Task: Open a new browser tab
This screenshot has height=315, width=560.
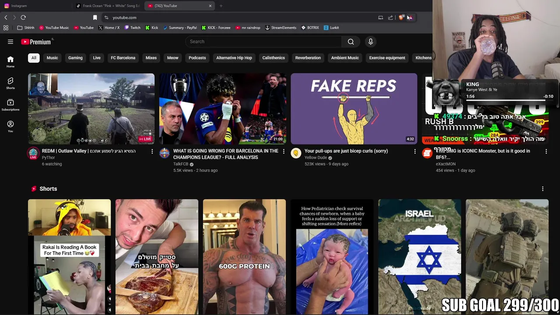Action: [x=221, y=6]
